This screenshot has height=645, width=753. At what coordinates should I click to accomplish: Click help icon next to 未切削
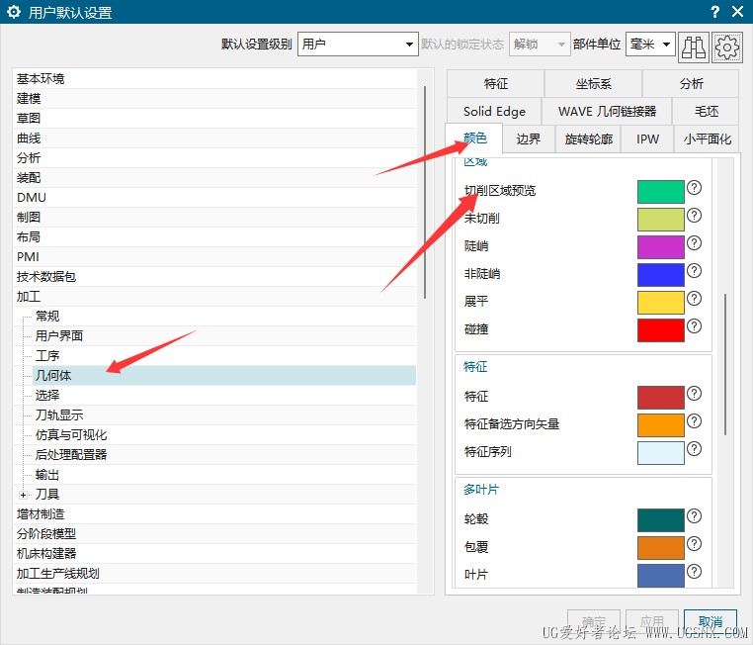point(694,216)
